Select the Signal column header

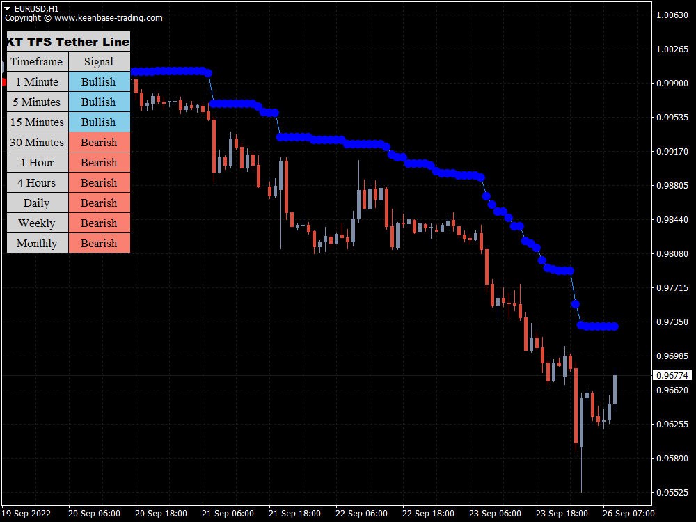click(100, 62)
